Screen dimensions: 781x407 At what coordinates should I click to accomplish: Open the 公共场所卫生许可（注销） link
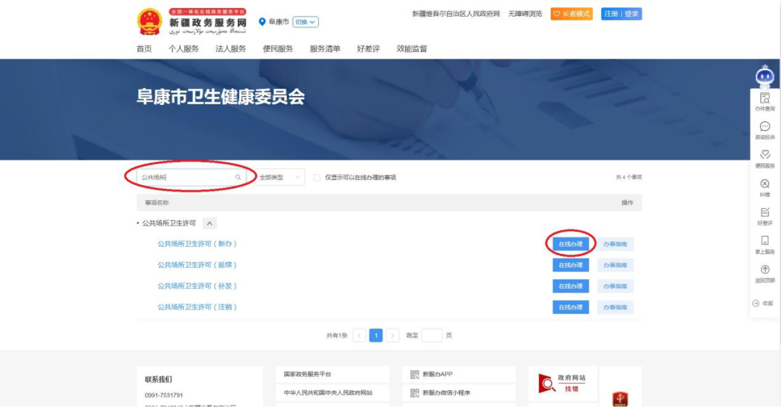pos(197,307)
